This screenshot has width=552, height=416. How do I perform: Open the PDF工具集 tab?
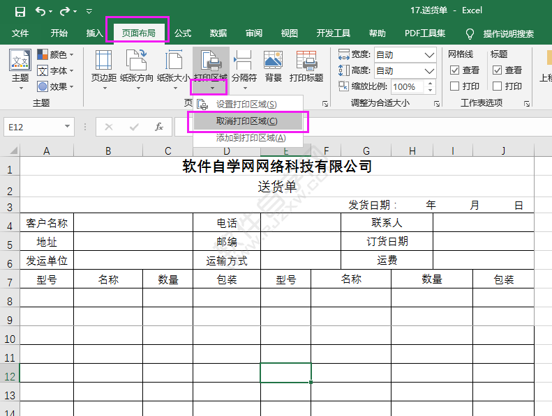[425, 33]
